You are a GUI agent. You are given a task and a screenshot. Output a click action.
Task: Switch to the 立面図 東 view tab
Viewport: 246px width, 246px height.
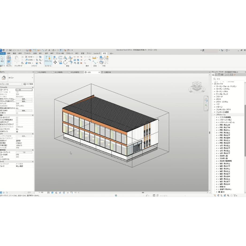(x=107, y=72)
